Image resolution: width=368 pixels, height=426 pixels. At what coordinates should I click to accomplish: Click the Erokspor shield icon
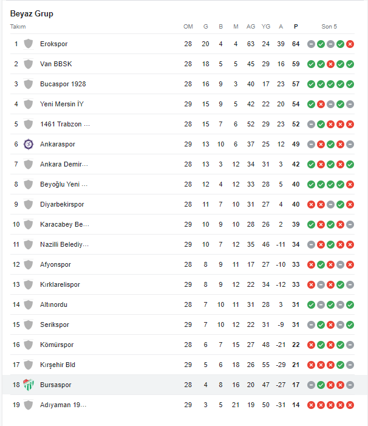point(28,44)
